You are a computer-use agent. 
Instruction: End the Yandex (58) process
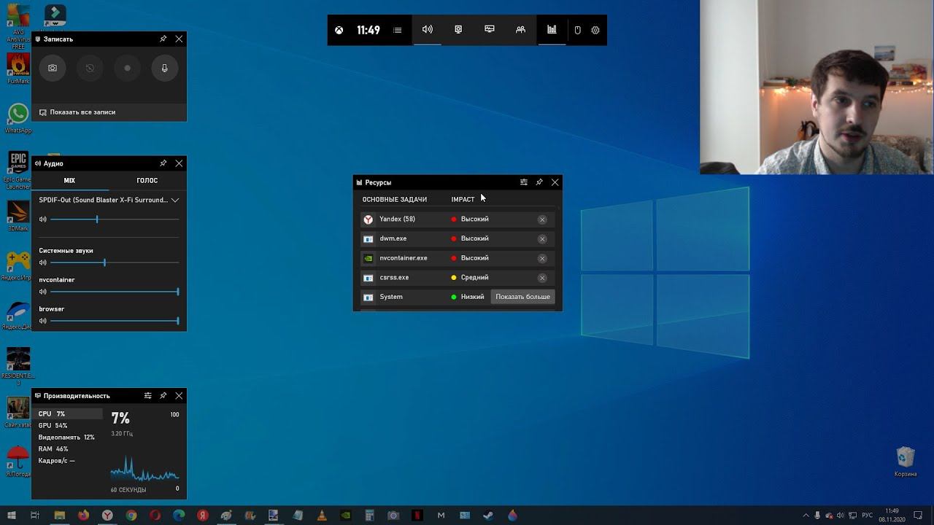click(x=542, y=219)
